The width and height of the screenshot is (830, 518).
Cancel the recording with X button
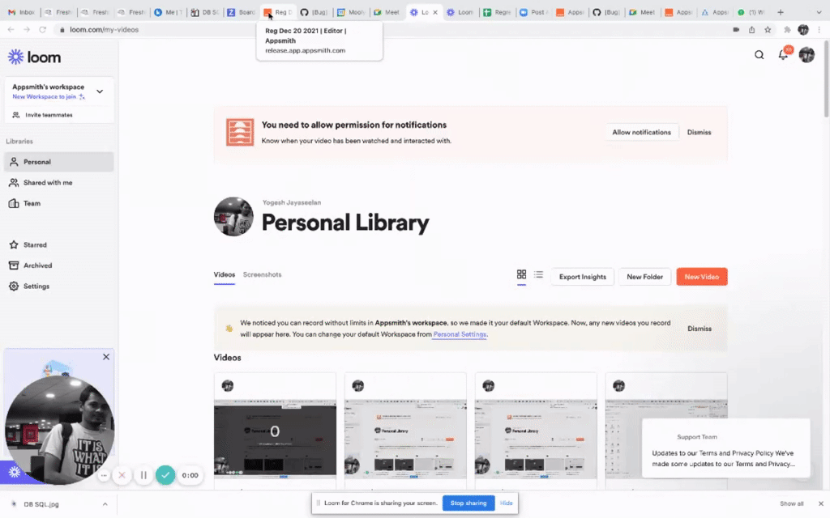[122, 475]
